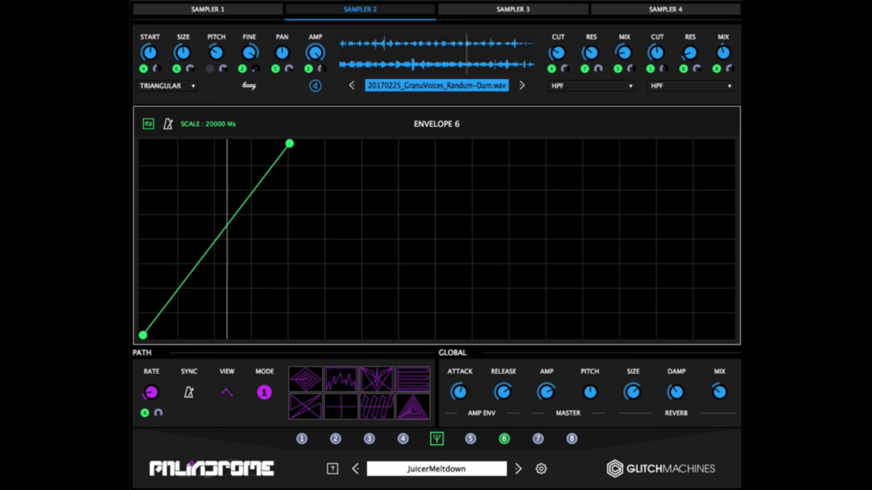Select the horizontal lines path shape
The width and height of the screenshot is (872, 490).
(x=413, y=379)
